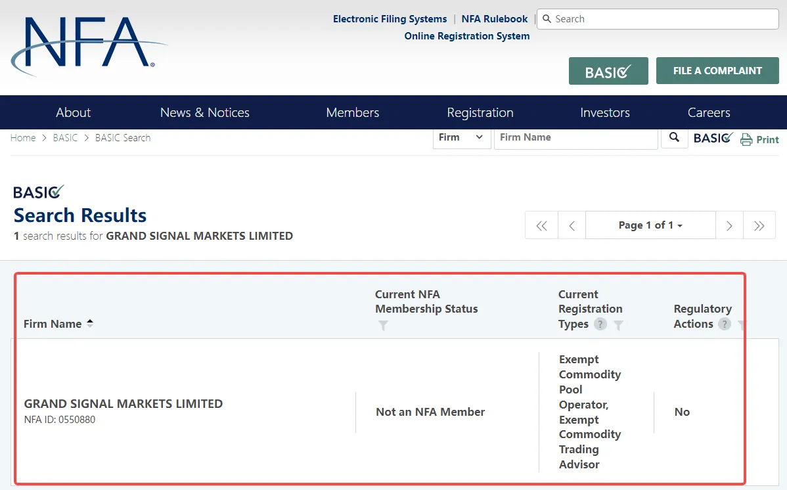
Task: Click the NFA logo
Action: tap(88, 45)
